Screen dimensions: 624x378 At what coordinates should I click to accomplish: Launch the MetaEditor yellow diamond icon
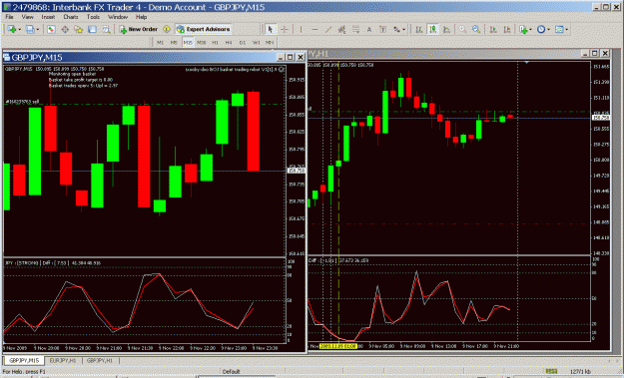pyautogui.click(x=167, y=29)
